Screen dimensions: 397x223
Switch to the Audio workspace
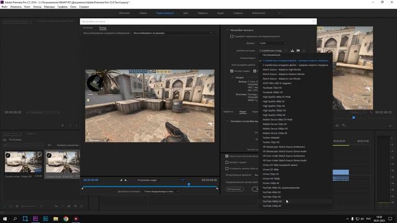[221, 13]
